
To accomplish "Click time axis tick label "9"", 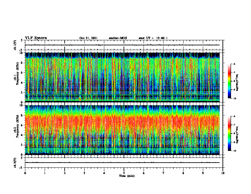I will pos(203,173).
